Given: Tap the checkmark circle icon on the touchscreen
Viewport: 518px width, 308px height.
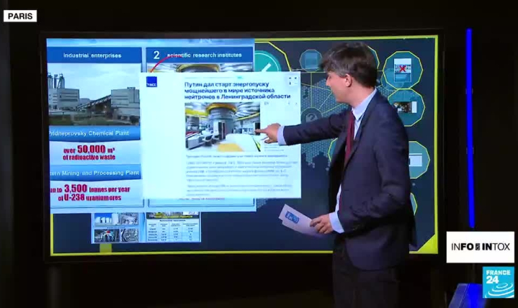Looking at the screenshot, I should coord(267,62).
